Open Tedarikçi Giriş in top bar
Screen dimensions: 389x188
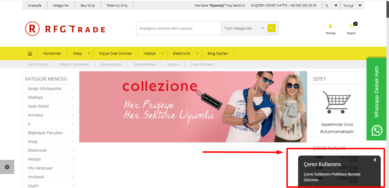(117, 5)
